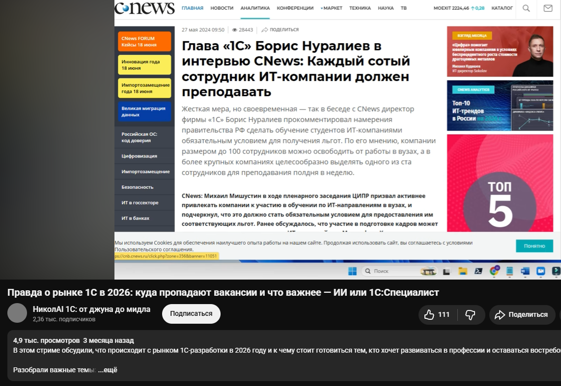Click the share arrow icon beside Поделиться in the article
Image resolution: width=561 pixels, height=386 pixels.
coord(264,29)
